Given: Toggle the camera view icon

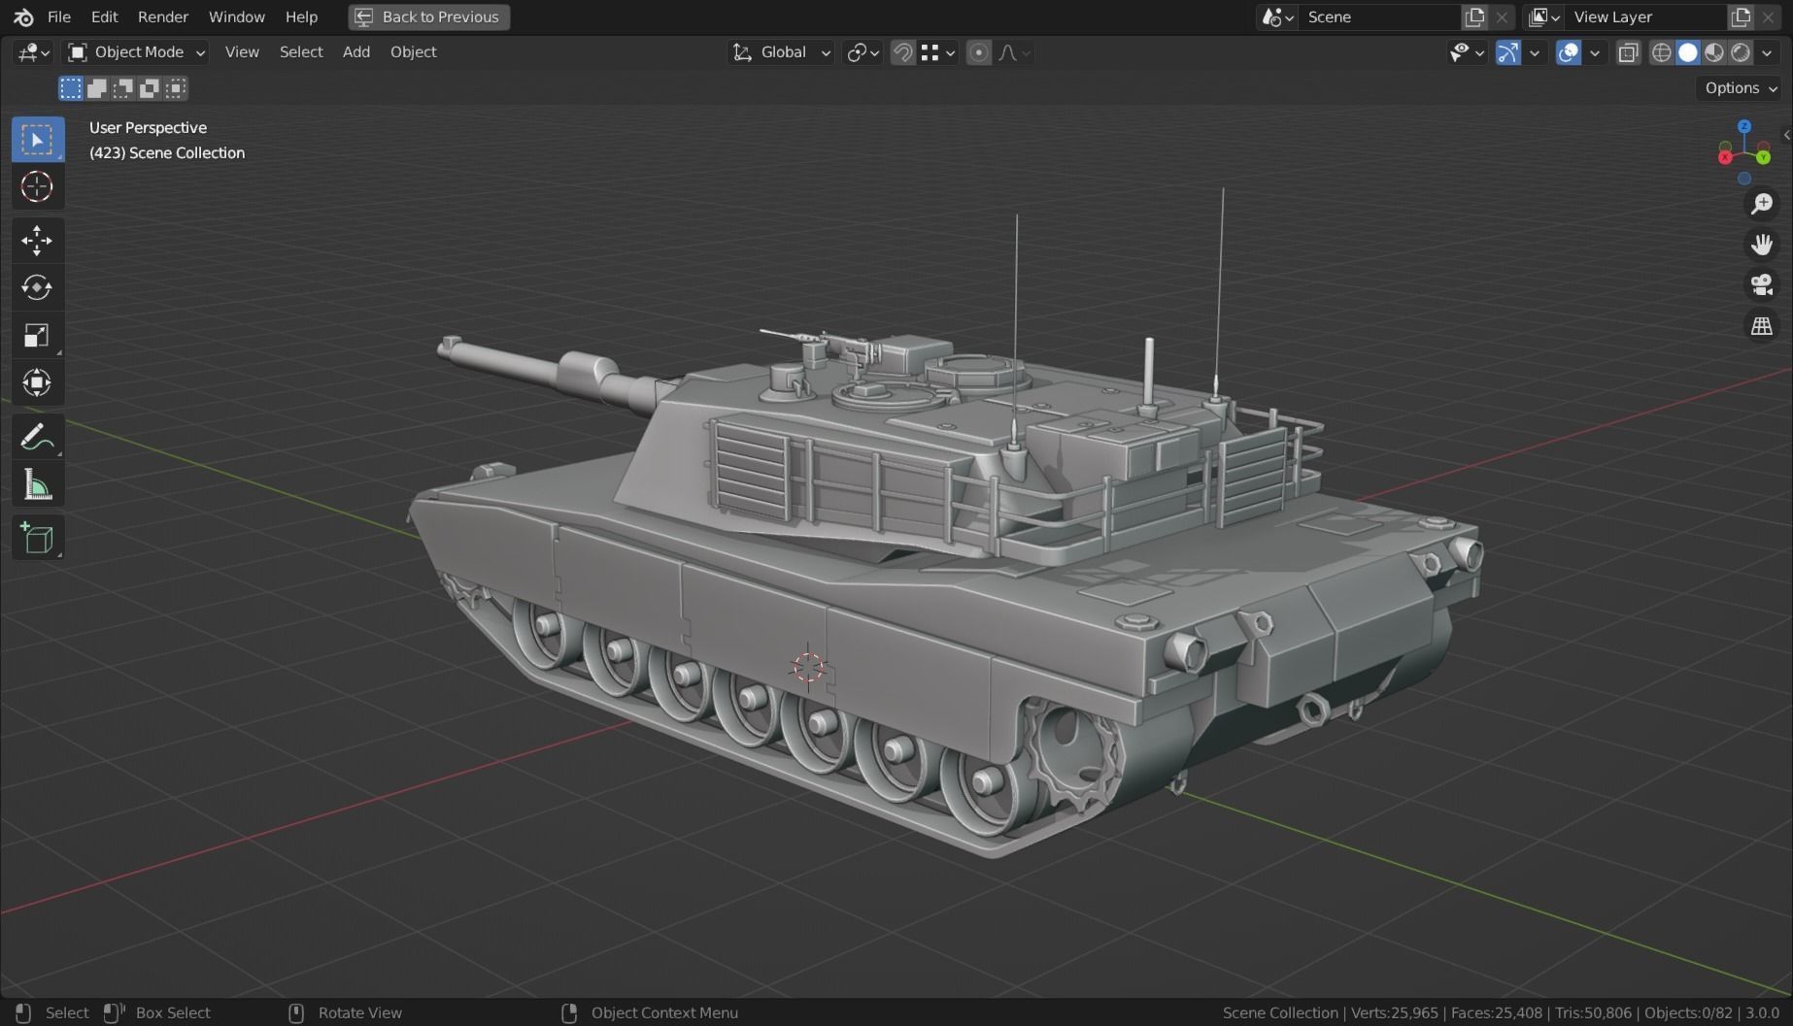Looking at the screenshot, I should click(1761, 285).
